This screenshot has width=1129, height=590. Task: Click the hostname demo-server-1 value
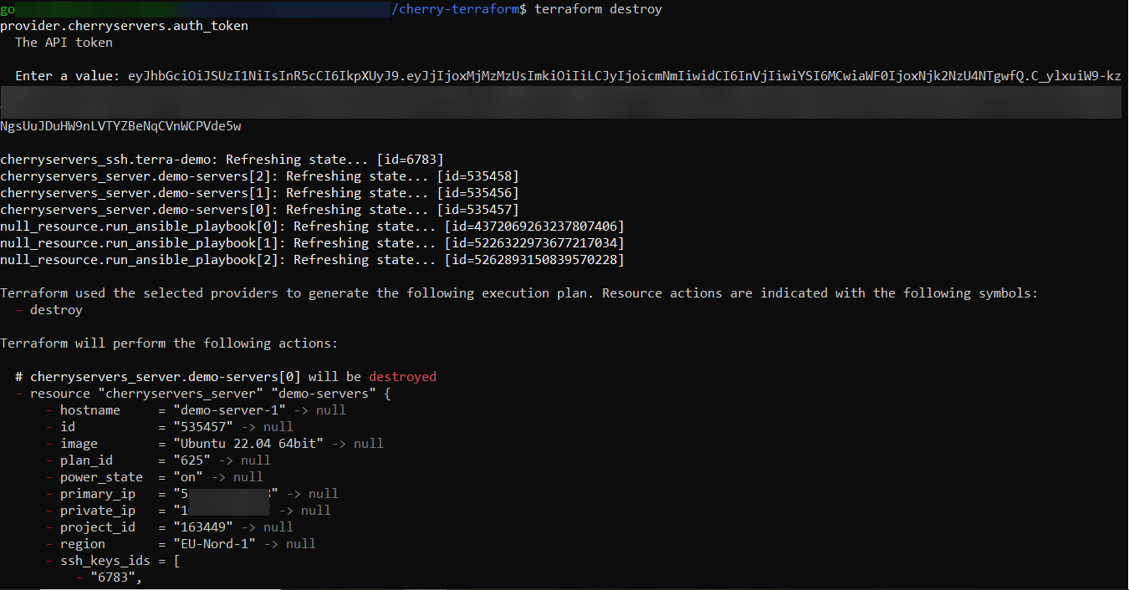tap(228, 409)
